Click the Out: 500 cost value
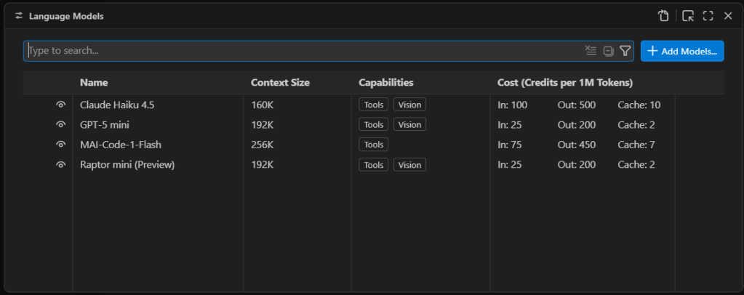This screenshot has width=744, height=295. click(577, 105)
